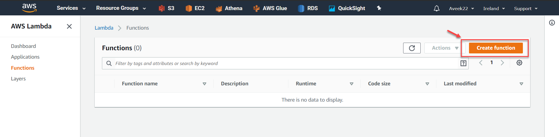Expand the Resource Groups dropdown
The width and height of the screenshot is (559, 137).
(x=121, y=8)
